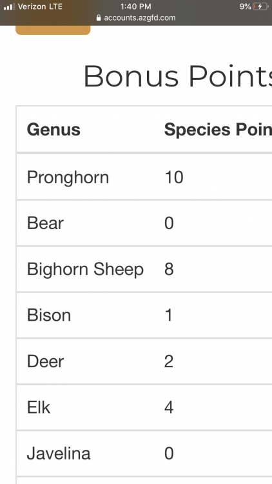Tap the accounts.azgfd.com address bar

(x=136, y=18)
